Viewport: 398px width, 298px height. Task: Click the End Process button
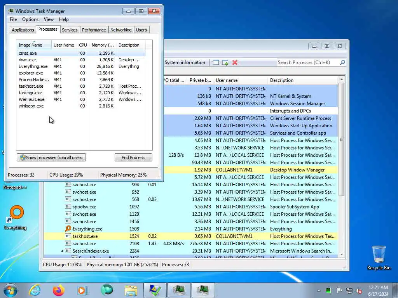pos(133,158)
